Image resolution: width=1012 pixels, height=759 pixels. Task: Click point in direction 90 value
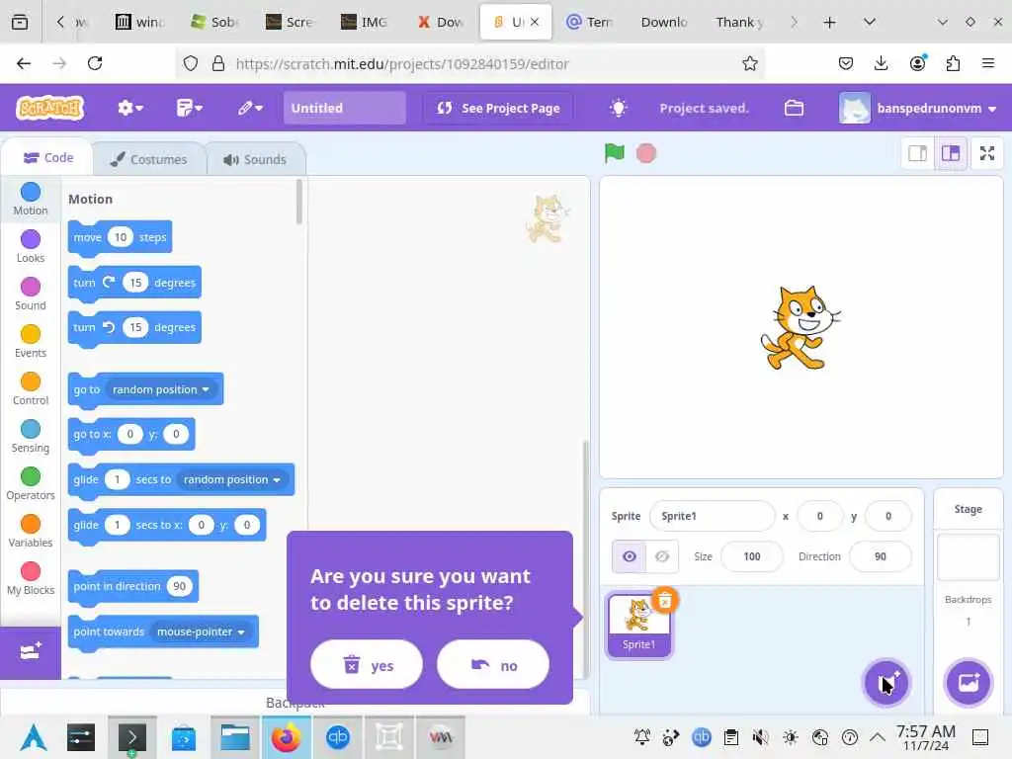click(x=180, y=586)
